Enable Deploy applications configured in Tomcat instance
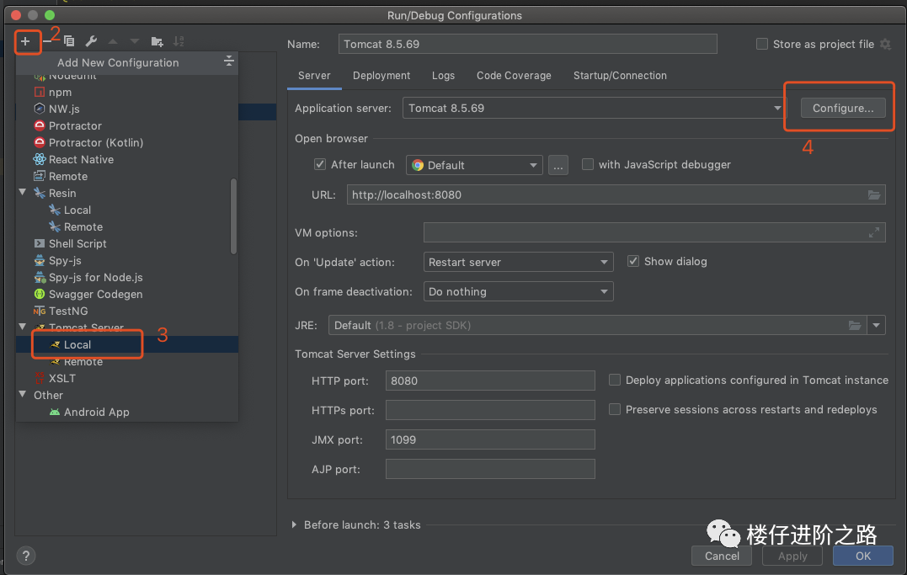 [x=615, y=380]
